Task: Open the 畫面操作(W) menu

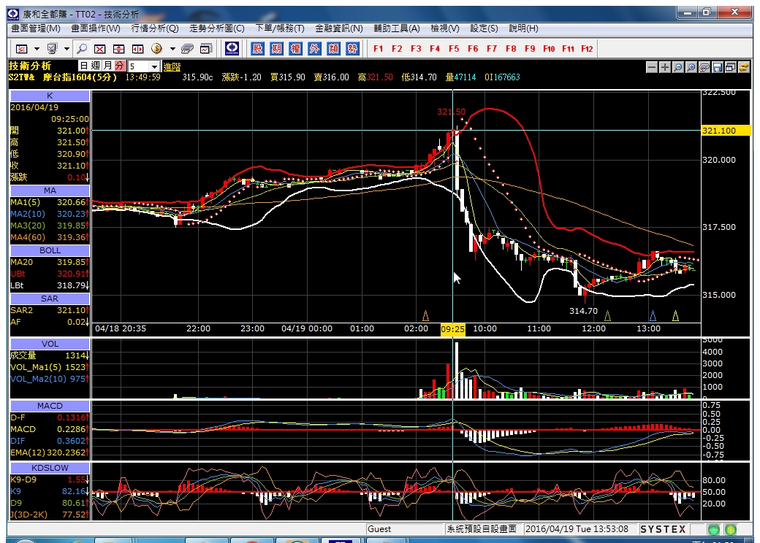Action: (x=96, y=28)
